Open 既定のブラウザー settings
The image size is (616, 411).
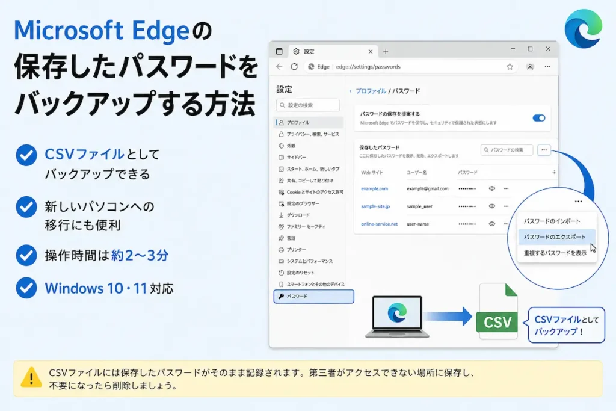[x=299, y=203]
